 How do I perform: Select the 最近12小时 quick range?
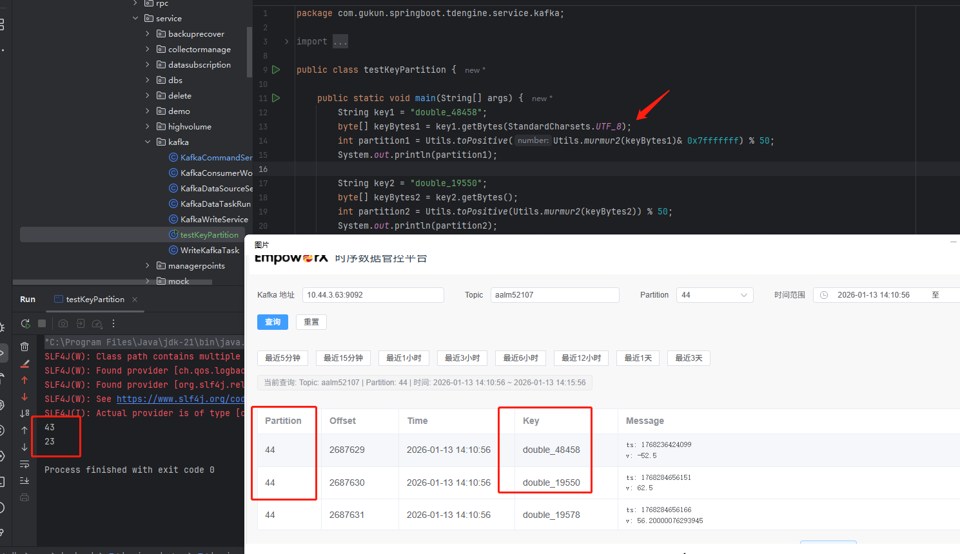coord(582,358)
